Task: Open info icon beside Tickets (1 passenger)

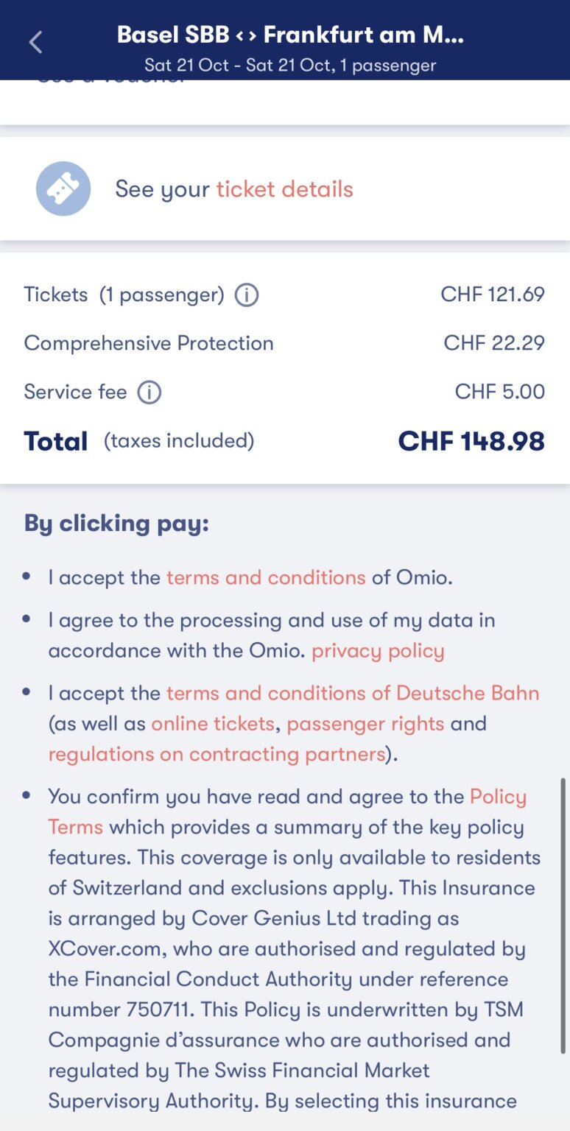Action: pos(247,295)
